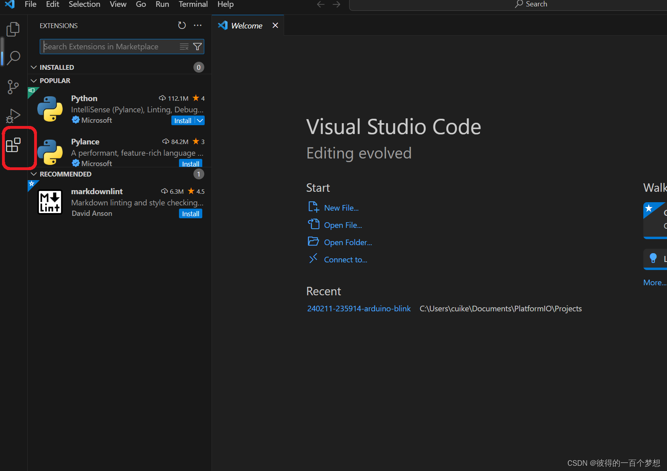Open the Search view icon
667x471 pixels.
[13, 58]
